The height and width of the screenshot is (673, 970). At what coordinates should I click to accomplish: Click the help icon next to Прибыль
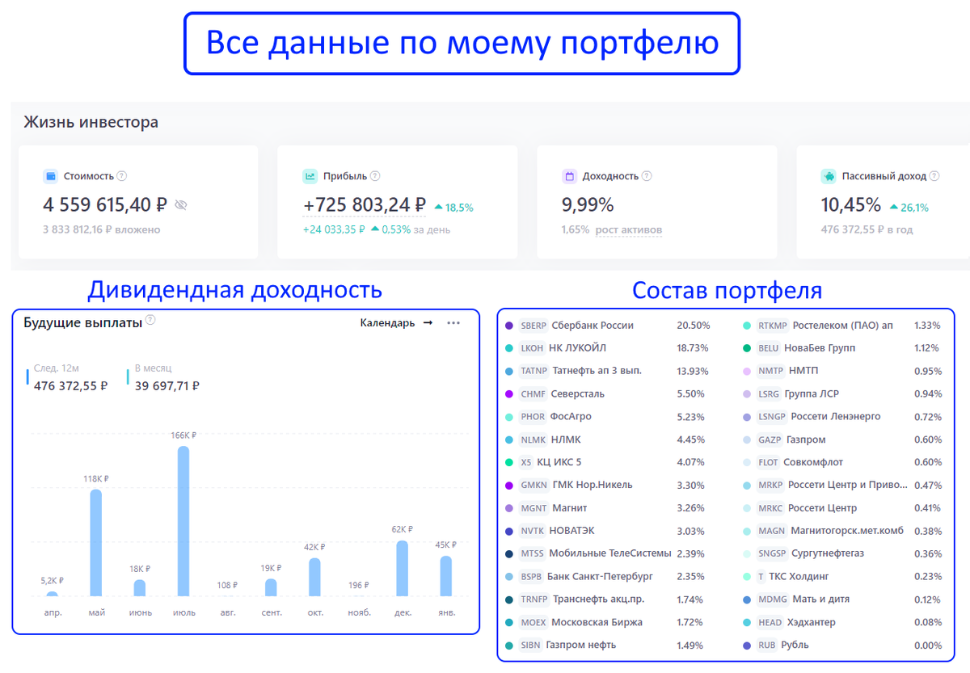375,176
